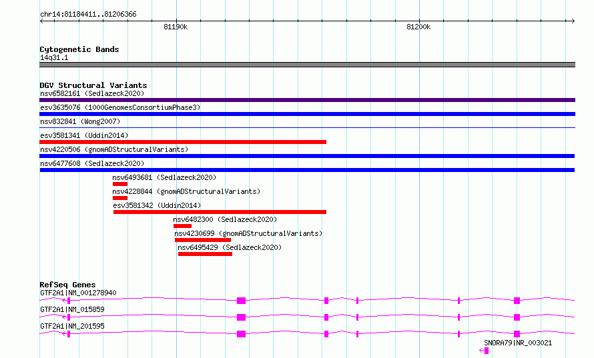Select the esv3581341 (Uddin2014) variant label
The image size is (594, 358).
(84, 135)
